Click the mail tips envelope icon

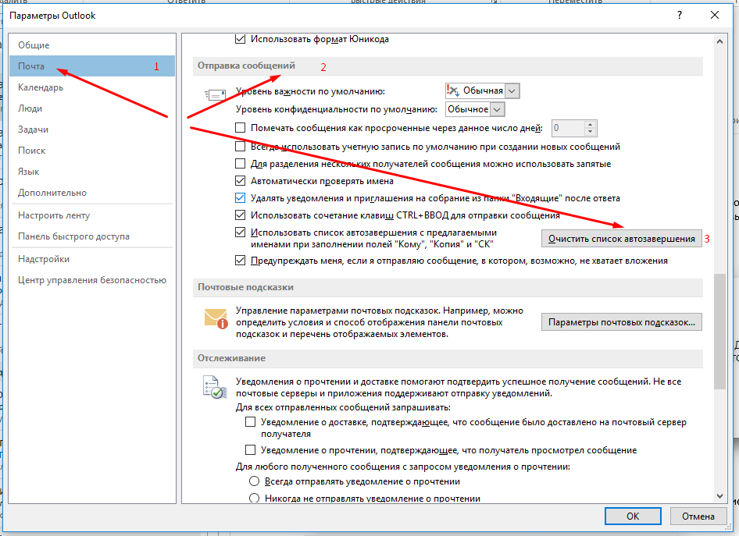point(216,318)
